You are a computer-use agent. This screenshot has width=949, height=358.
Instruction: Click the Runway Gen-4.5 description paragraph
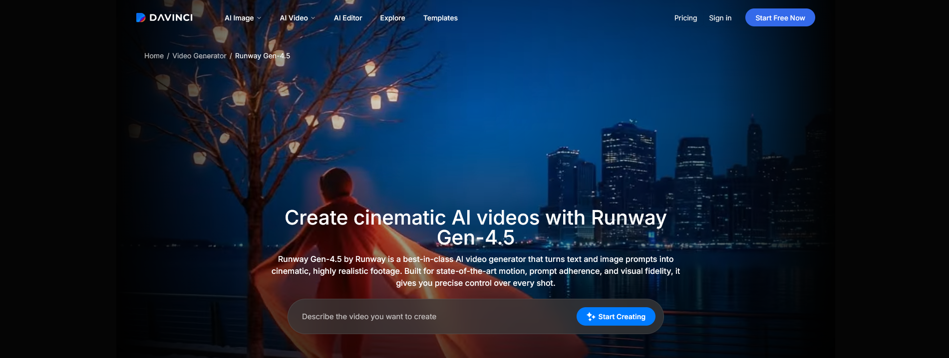click(475, 271)
